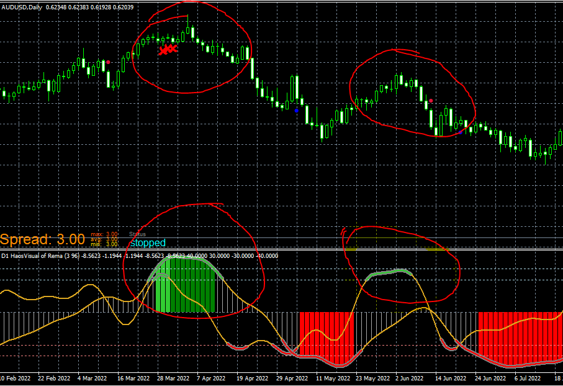This screenshot has height=386, width=563.
Task: Select the red signal dot beside mid-June candles
Action: coord(431,101)
